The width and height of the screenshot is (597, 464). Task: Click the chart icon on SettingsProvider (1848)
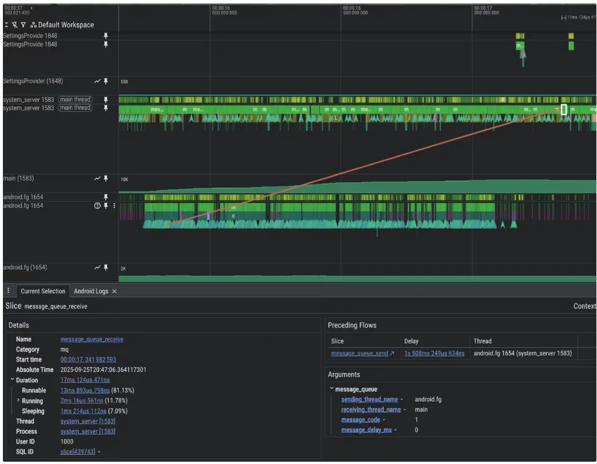click(x=97, y=81)
